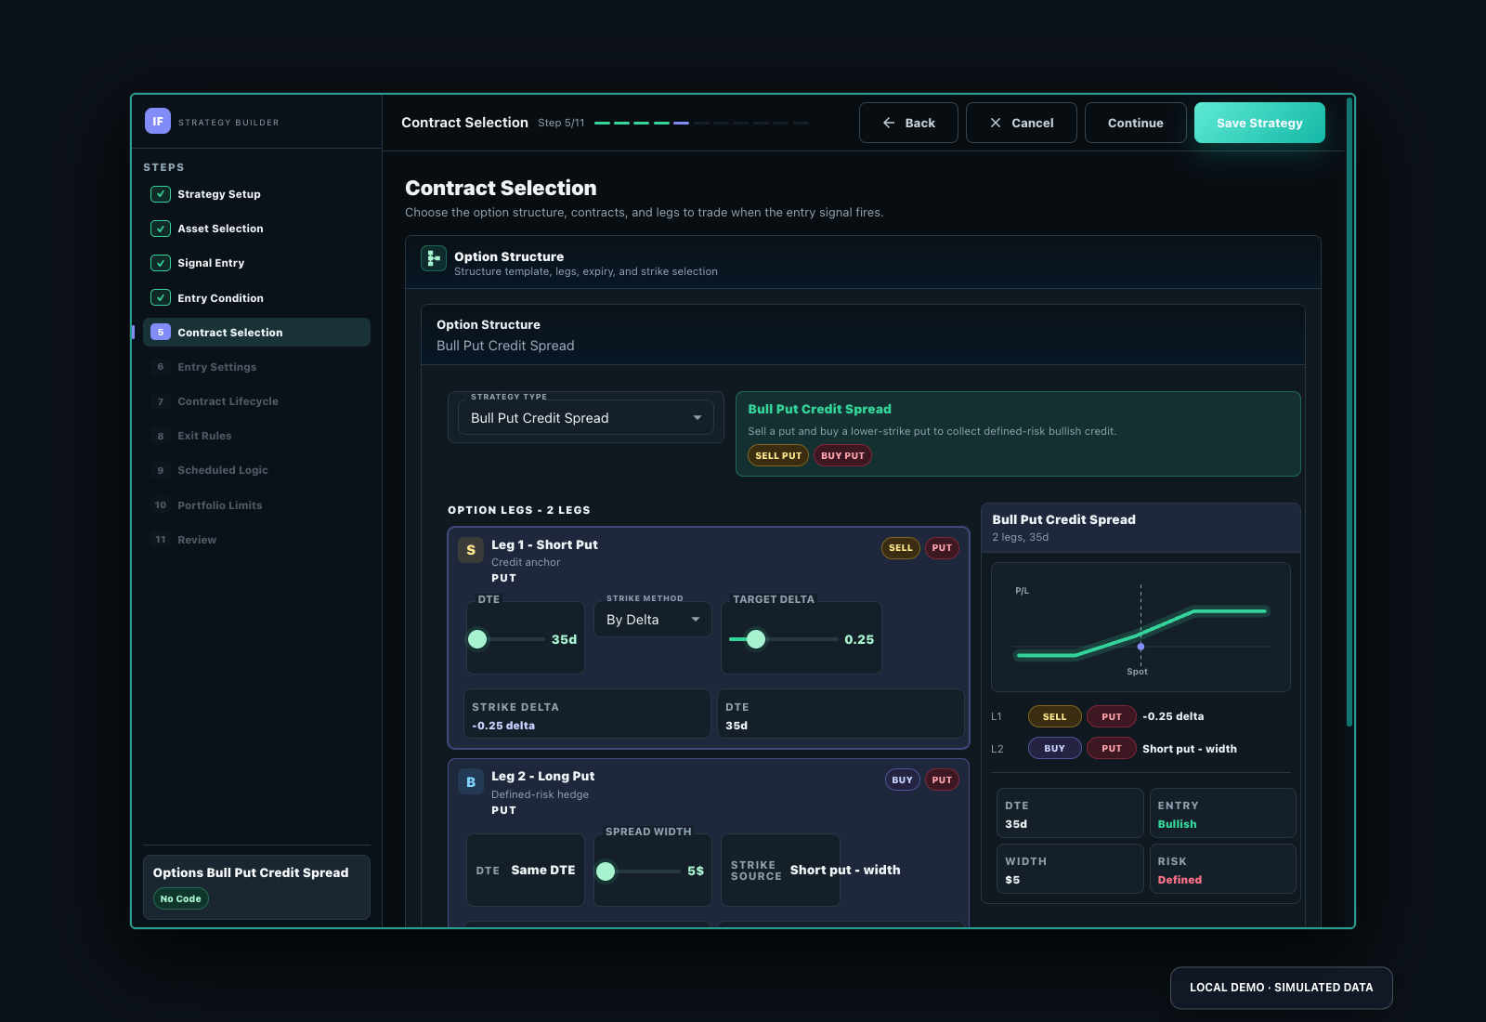Click the Back button

coord(908,123)
